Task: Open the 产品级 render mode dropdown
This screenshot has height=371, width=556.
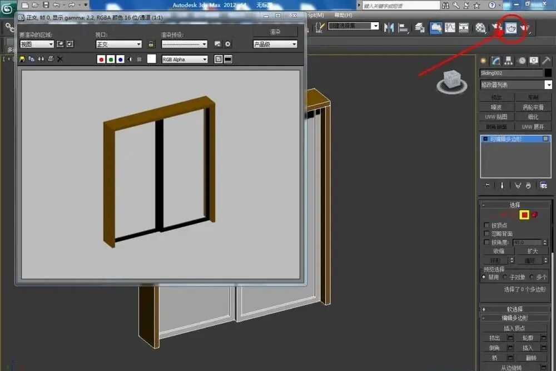Action: 275,44
